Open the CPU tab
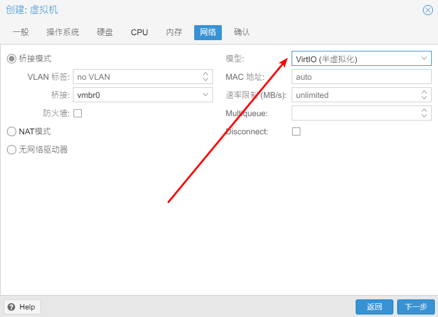 point(139,32)
